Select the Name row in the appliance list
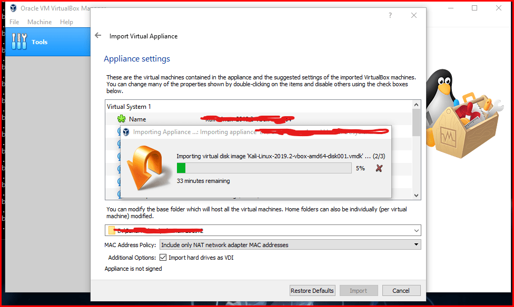 (259, 119)
